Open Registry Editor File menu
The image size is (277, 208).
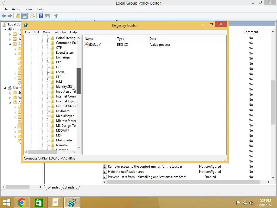[x=28, y=32]
